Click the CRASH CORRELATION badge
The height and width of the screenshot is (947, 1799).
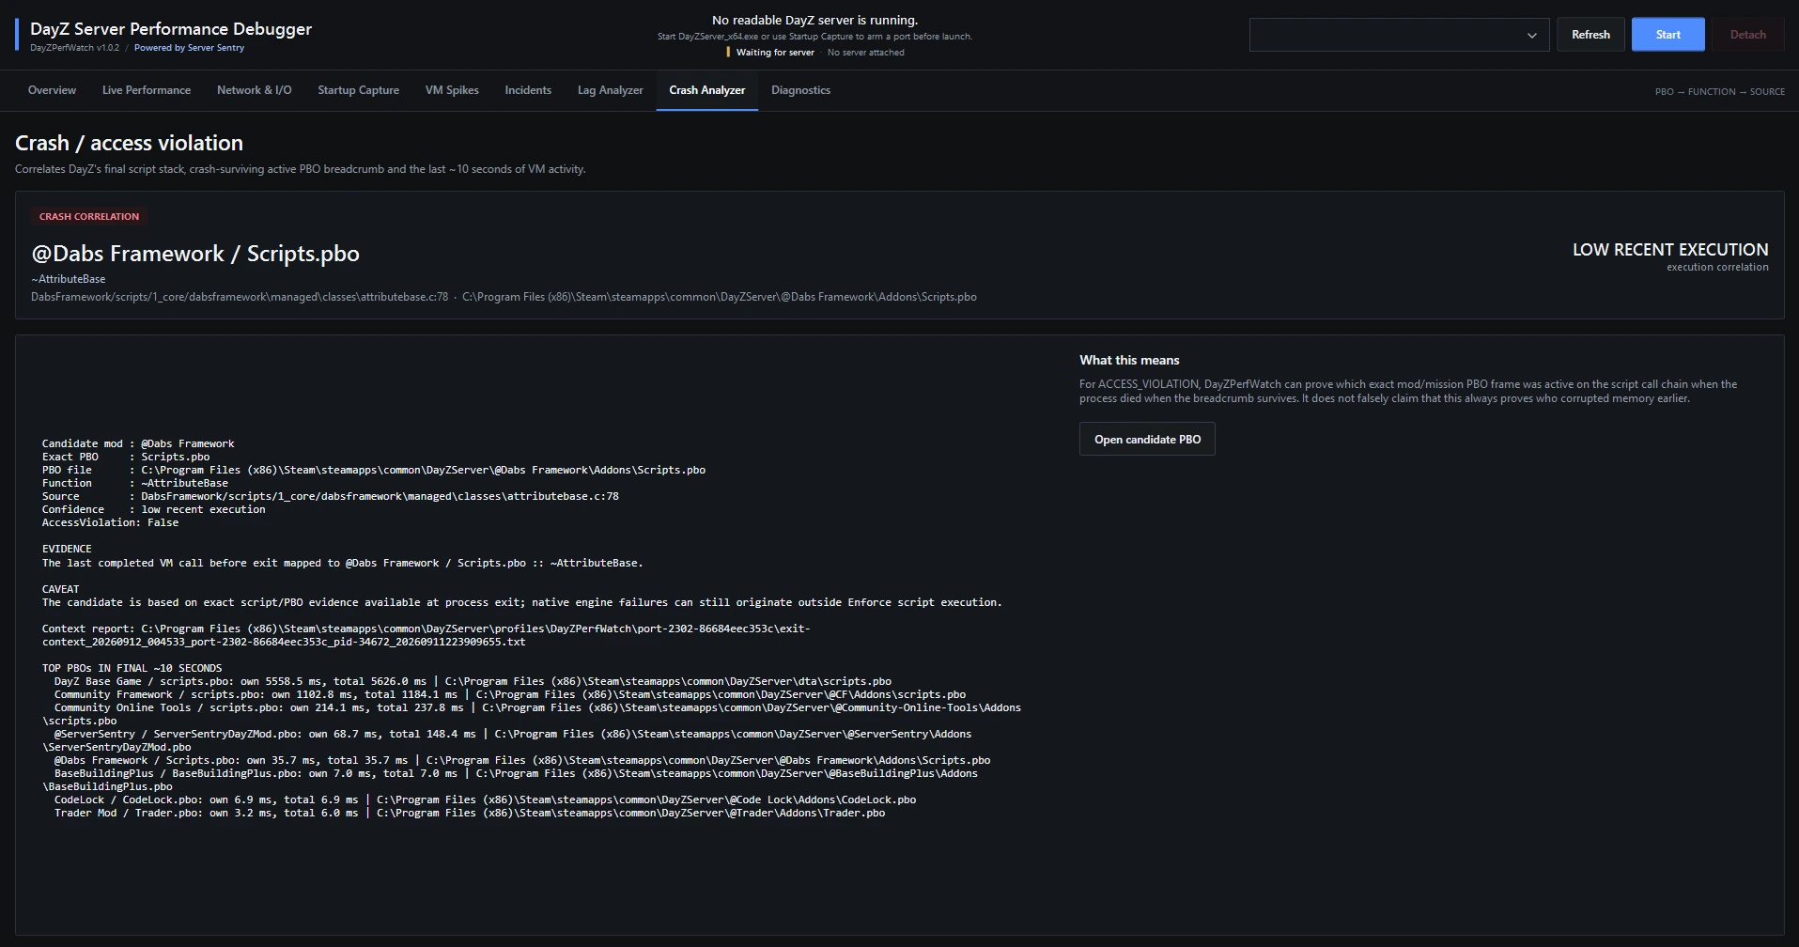pos(89,217)
